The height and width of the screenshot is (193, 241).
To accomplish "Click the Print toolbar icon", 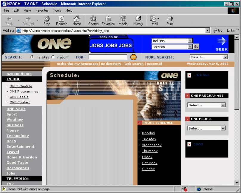I will pos(169,21).
